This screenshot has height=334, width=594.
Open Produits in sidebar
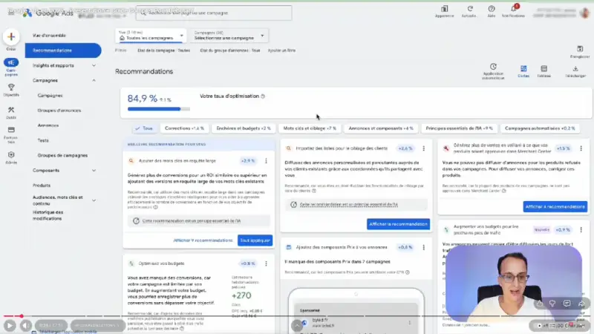tap(42, 186)
